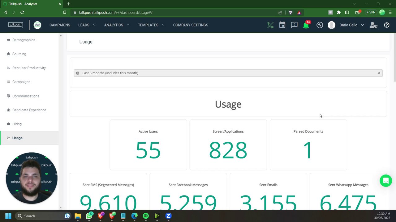Open WhatsApp from the taskbar
Screen dimensions: 396x222
click(x=89, y=216)
